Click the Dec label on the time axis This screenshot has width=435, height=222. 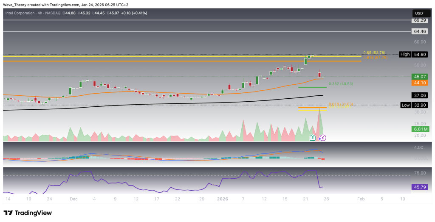tap(73, 199)
